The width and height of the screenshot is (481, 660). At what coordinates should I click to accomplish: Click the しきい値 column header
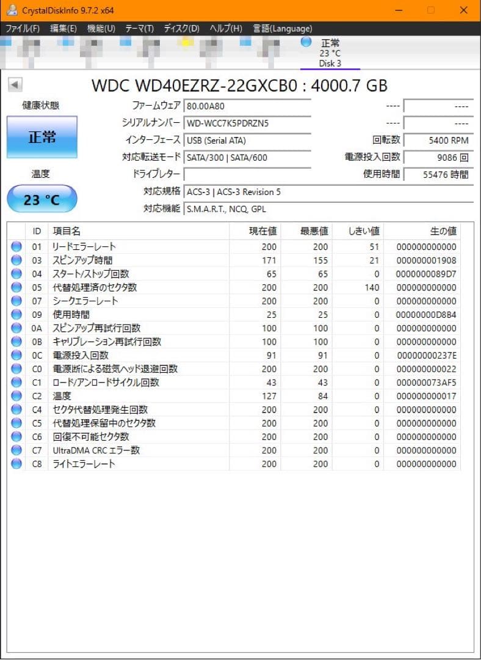(358, 231)
